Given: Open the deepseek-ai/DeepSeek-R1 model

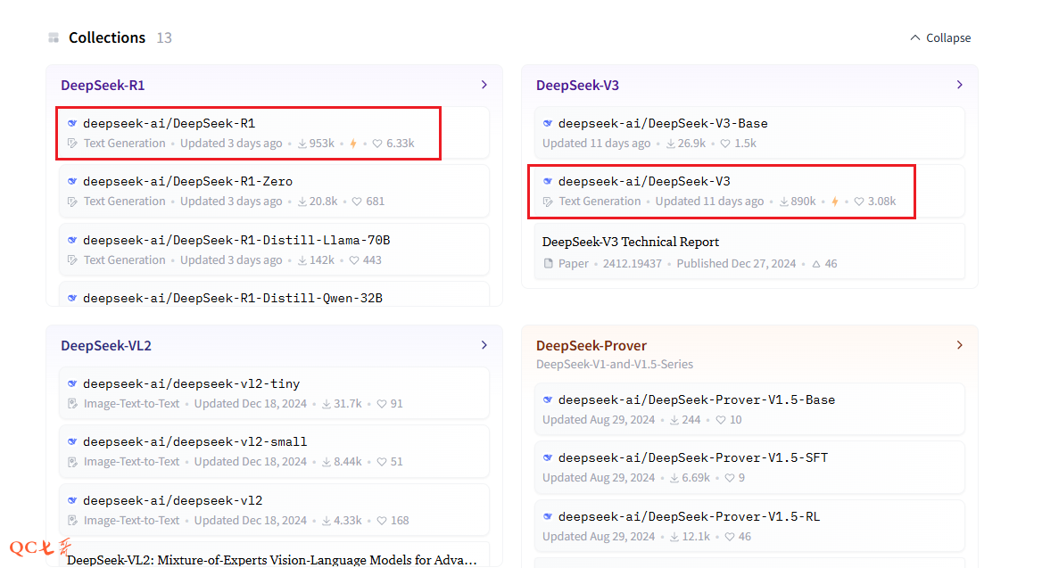Looking at the screenshot, I should point(169,123).
